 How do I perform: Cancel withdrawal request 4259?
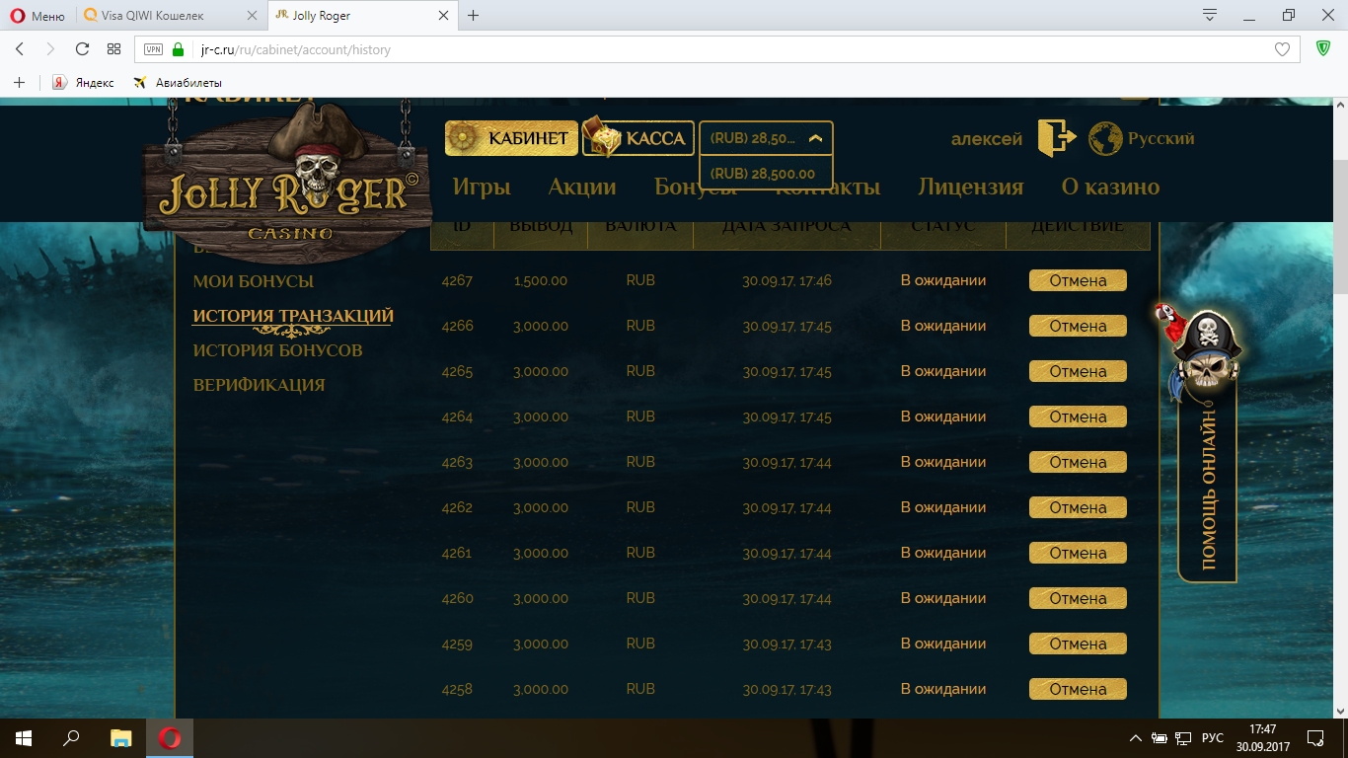click(1078, 644)
